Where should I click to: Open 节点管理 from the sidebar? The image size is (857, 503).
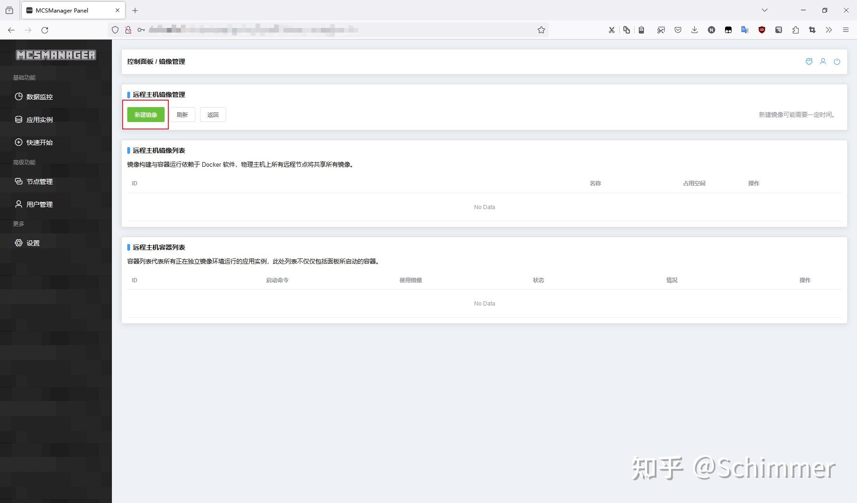tap(19, 182)
